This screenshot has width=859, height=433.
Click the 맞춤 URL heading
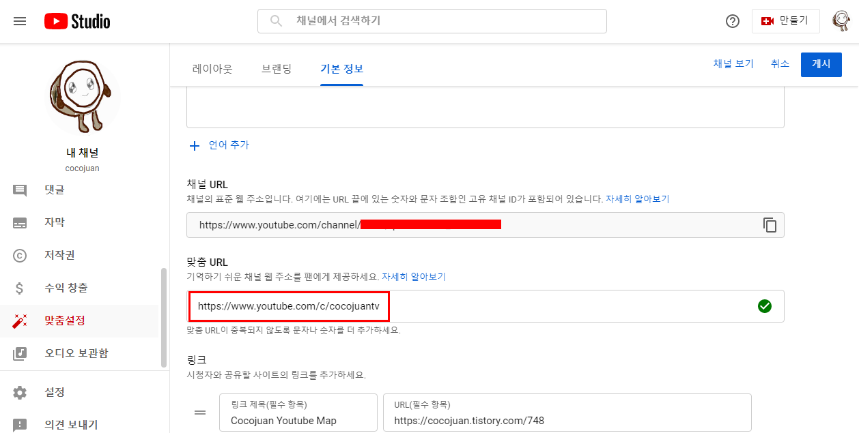tap(207, 263)
